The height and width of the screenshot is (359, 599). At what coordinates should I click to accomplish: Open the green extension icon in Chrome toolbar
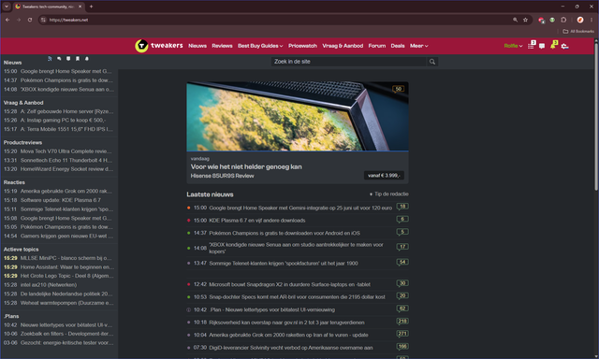552,20
